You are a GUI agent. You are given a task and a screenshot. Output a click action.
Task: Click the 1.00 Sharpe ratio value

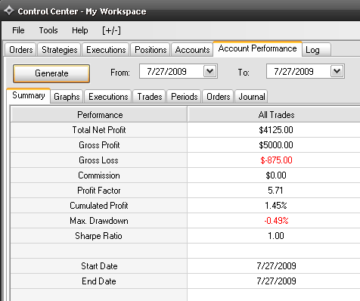click(276, 236)
